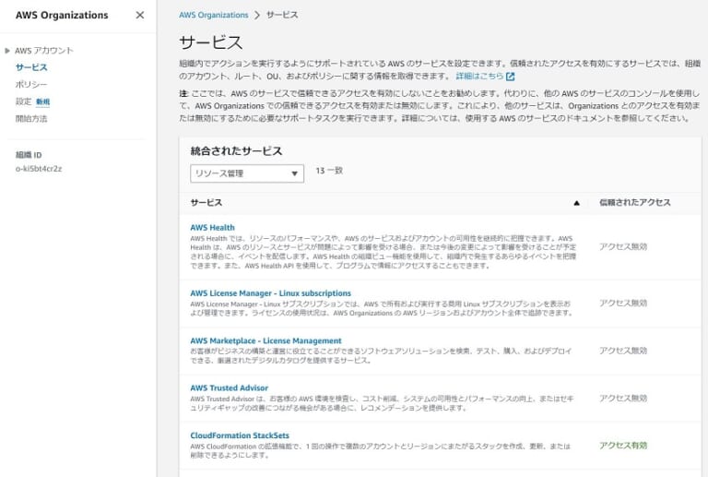This screenshot has width=708, height=477.
Task: Expand the AWS アカウント tree arrow
Action: [7, 51]
